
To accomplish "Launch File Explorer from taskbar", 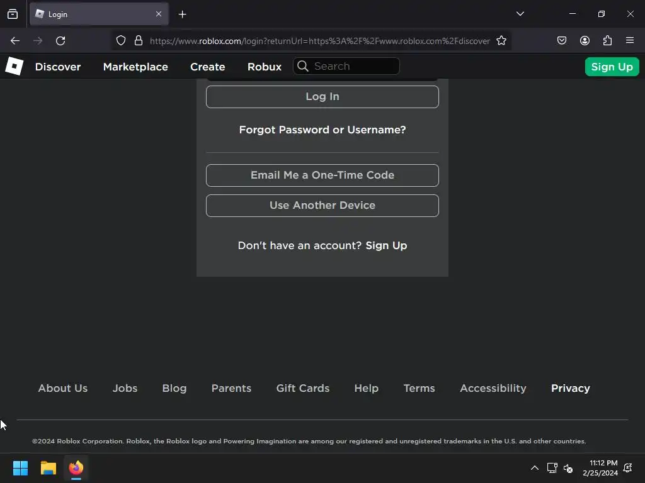I will pyautogui.click(x=48, y=468).
